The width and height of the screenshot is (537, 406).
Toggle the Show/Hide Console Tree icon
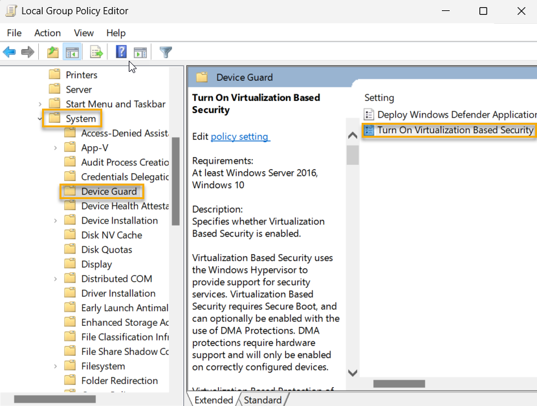click(x=72, y=52)
